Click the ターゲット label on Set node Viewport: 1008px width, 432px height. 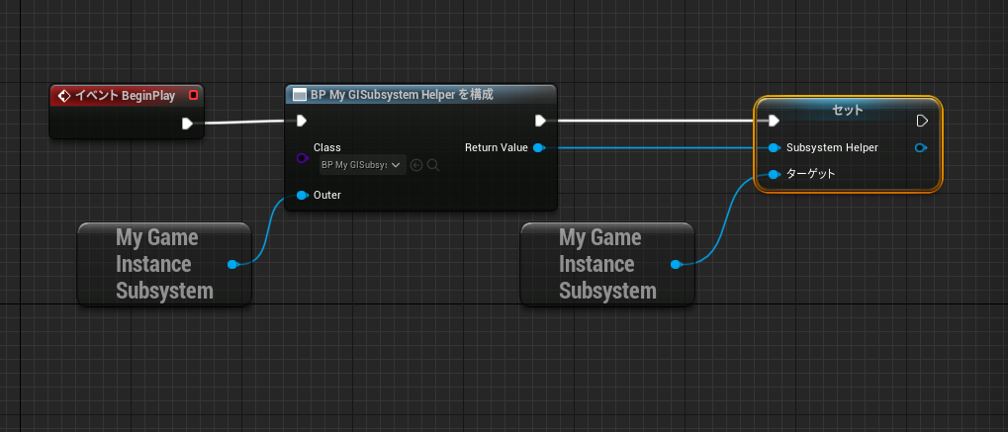coord(810,174)
